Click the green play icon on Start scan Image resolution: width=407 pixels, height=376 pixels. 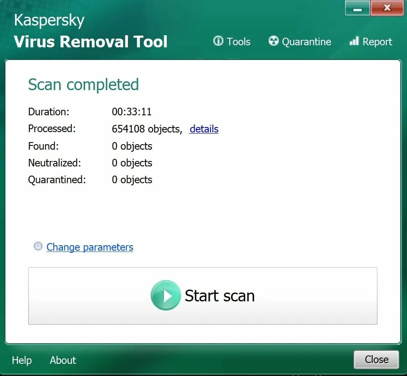[166, 295]
